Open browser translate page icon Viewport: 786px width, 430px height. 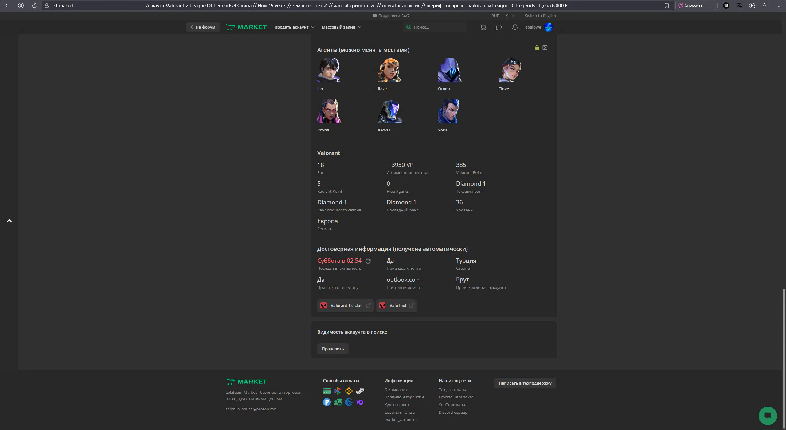point(739,6)
